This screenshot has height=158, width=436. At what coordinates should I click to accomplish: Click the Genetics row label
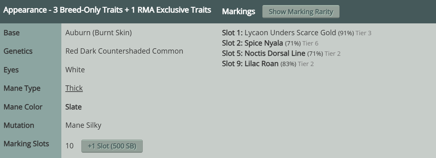point(18,51)
